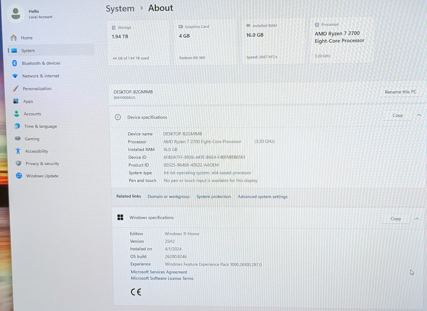The height and width of the screenshot is (311, 427).
Task: Click the Storage card disk icon
Action: tap(114, 28)
